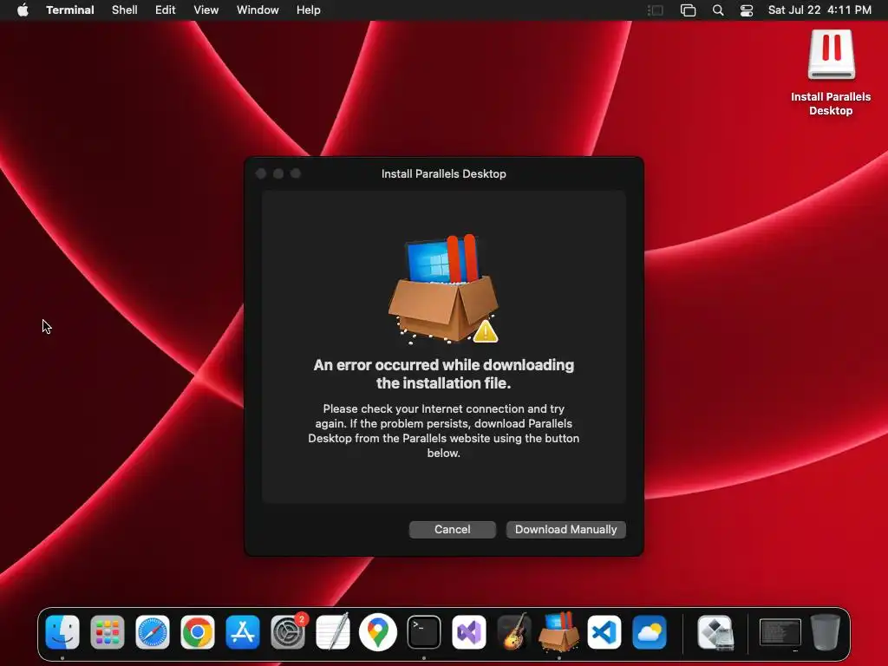Viewport: 888px width, 666px height.
Task: Open the App Store from the Dock
Action: point(243,632)
